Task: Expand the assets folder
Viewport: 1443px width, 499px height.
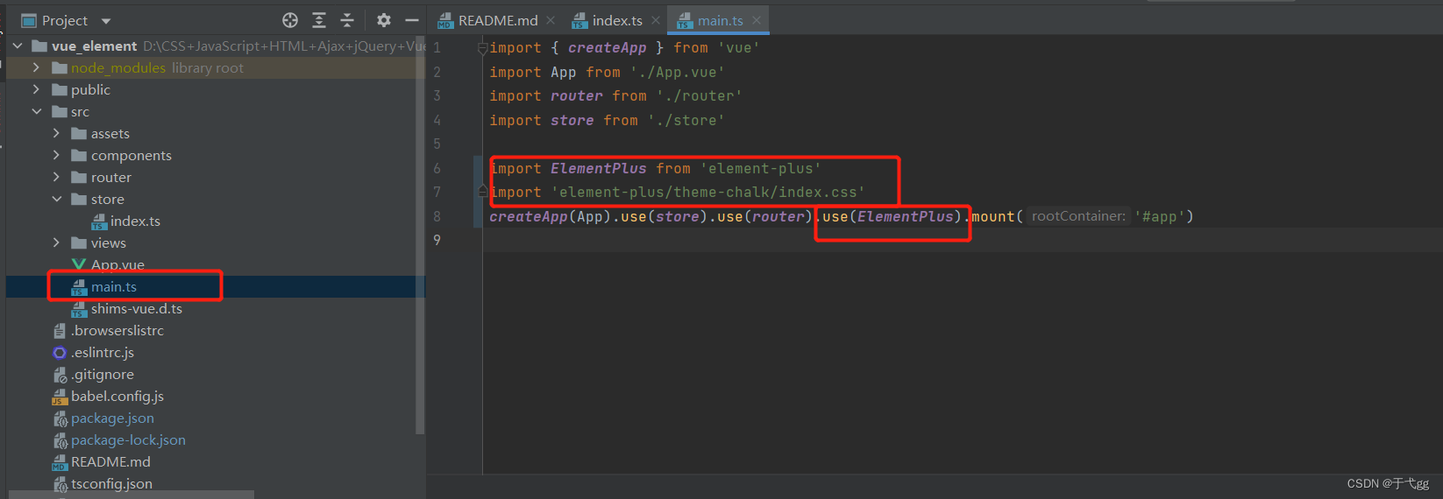Action: coord(56,133)
